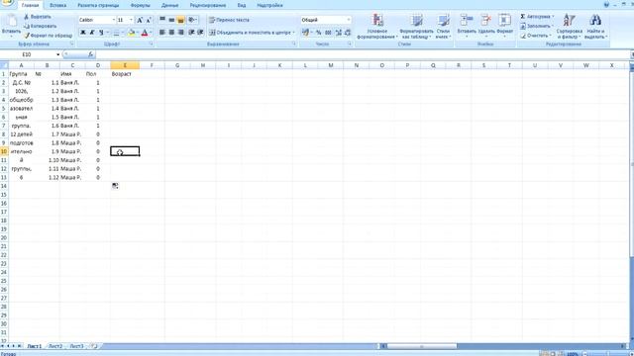Open the Calibri font name dropdown
This screenshot has width=634, height=356.
(x=113, y=20)
